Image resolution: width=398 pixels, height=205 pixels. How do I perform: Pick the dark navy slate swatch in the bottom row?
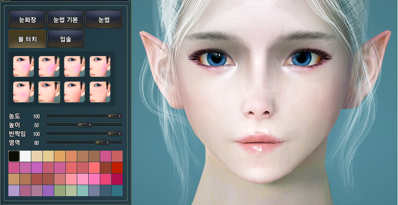[105, 190]
